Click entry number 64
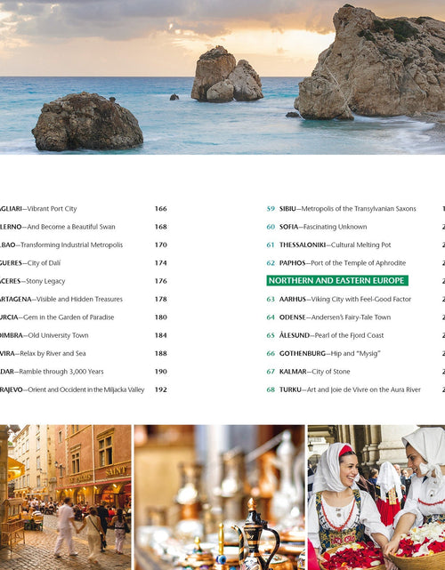 [x=271, y=317]
